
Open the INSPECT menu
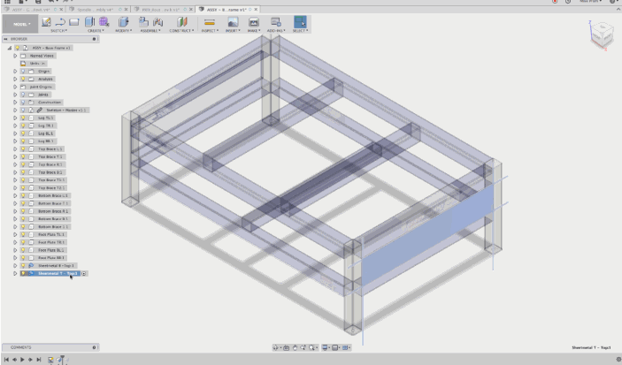(x=210, y=31)
